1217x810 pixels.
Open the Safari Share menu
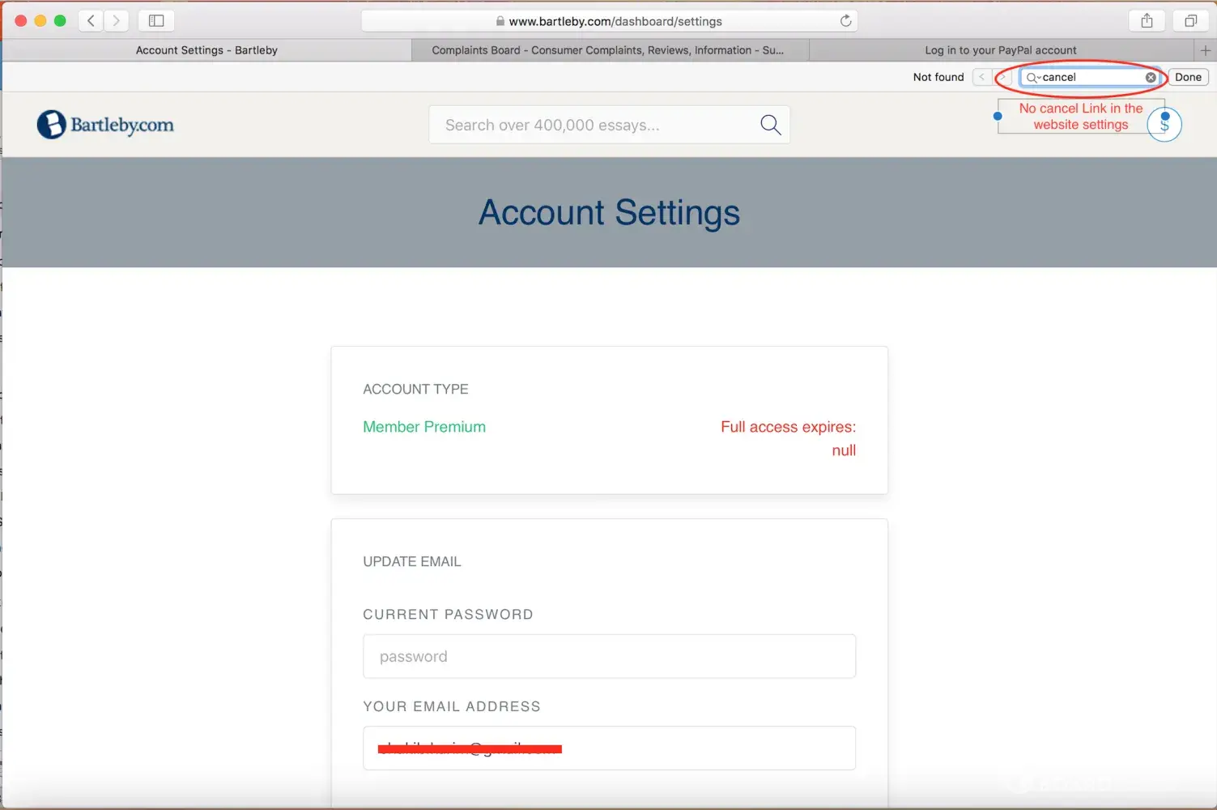[1147, 21]
